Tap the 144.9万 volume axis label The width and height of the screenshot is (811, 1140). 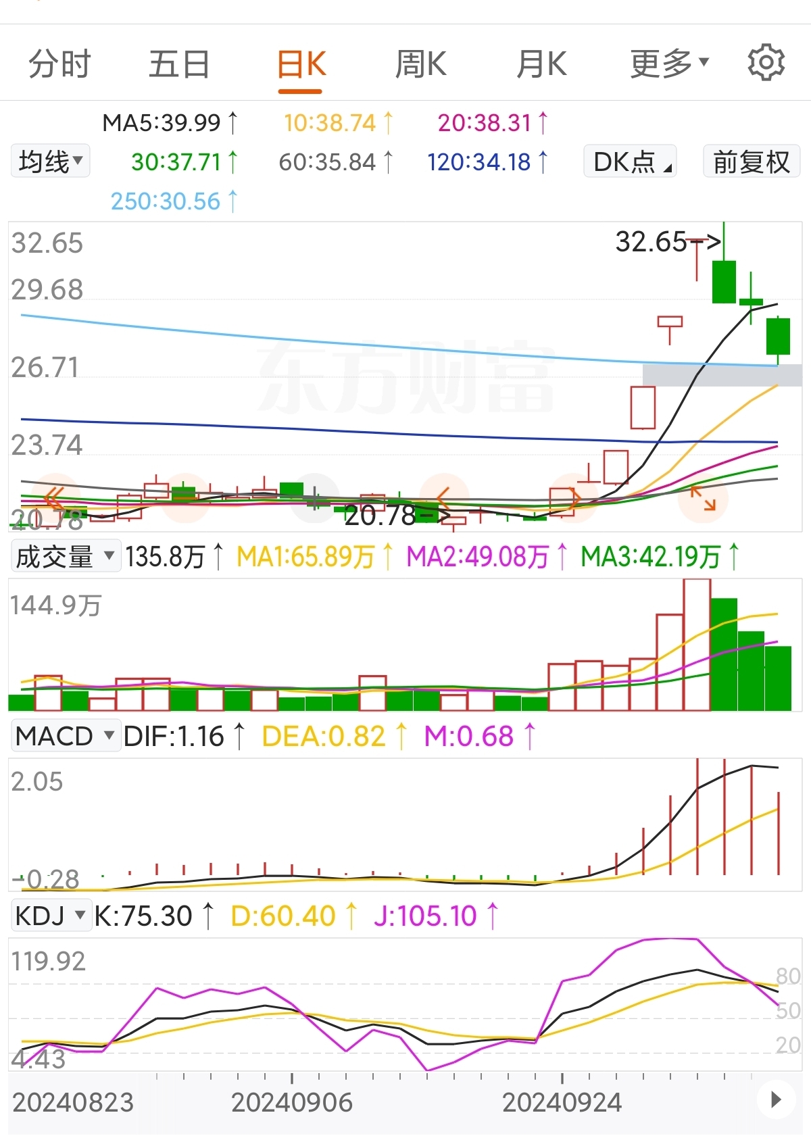56,605
